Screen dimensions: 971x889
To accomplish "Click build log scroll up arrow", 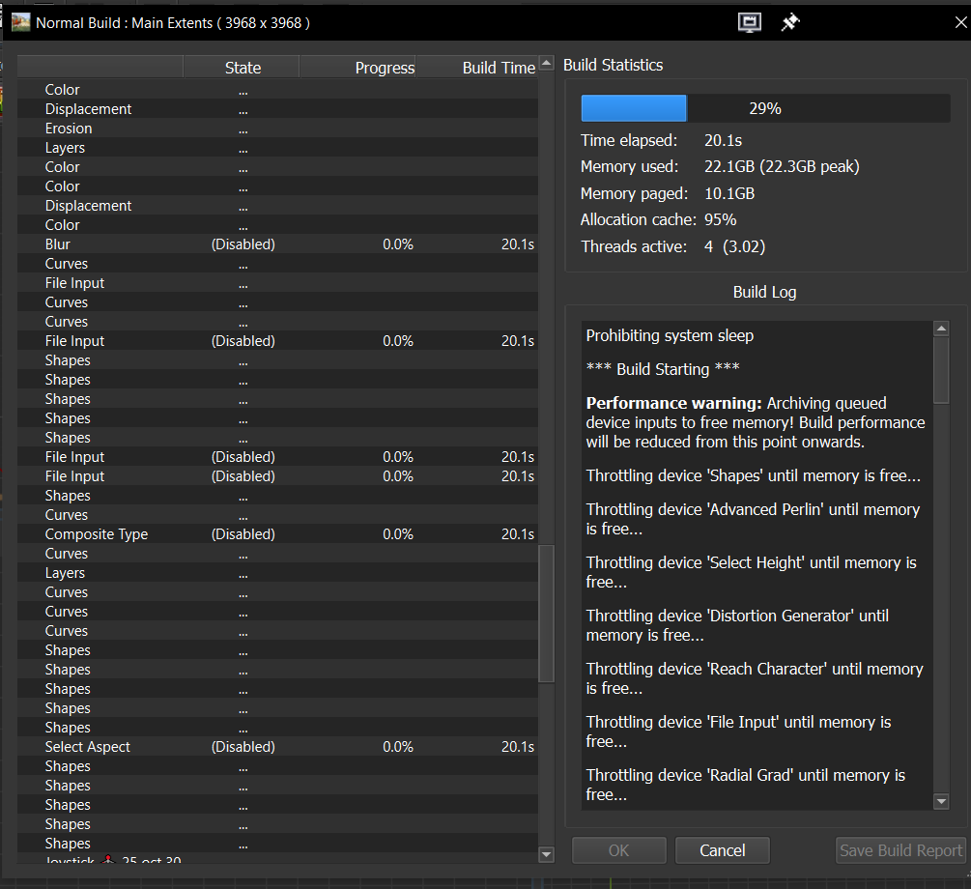I will click(941, 329).
